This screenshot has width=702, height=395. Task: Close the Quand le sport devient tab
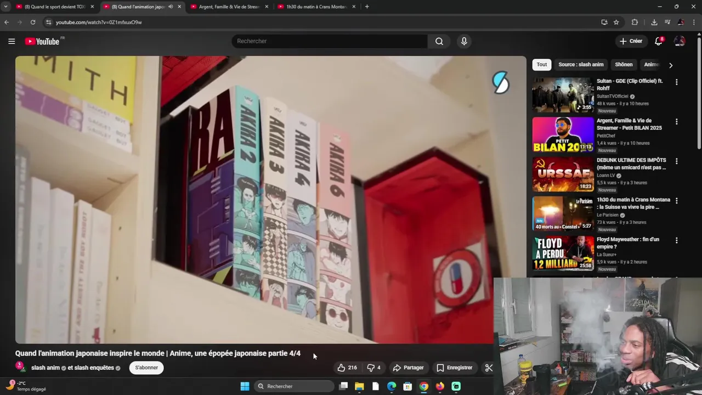tap(92, 7)
